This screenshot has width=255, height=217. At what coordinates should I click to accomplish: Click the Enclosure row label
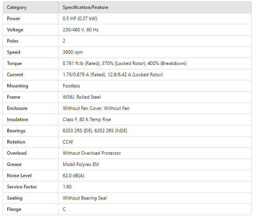tap(17, 108)
